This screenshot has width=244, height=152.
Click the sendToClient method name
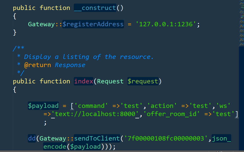click(97, 138)
